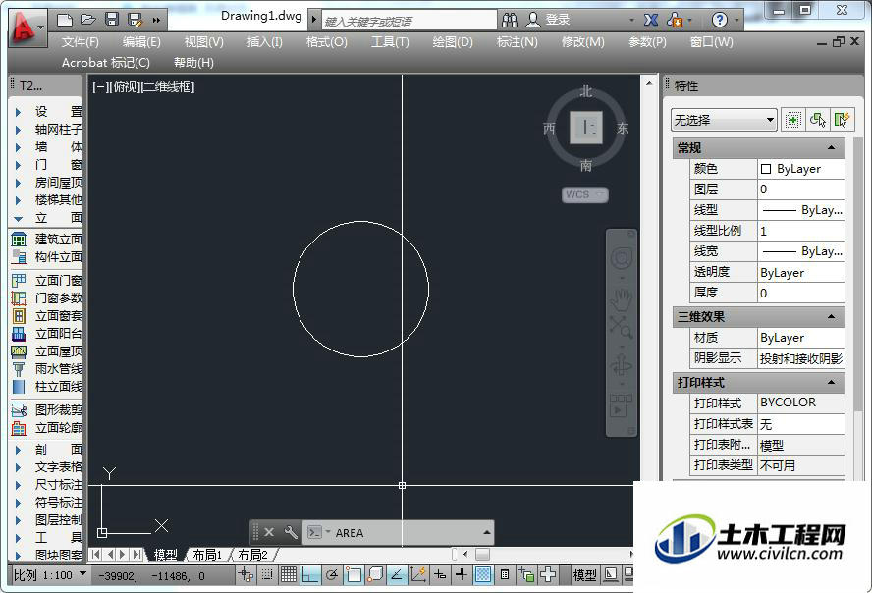
Task: Click the Orbit icon on navigation bar
Action: (621, 365)
